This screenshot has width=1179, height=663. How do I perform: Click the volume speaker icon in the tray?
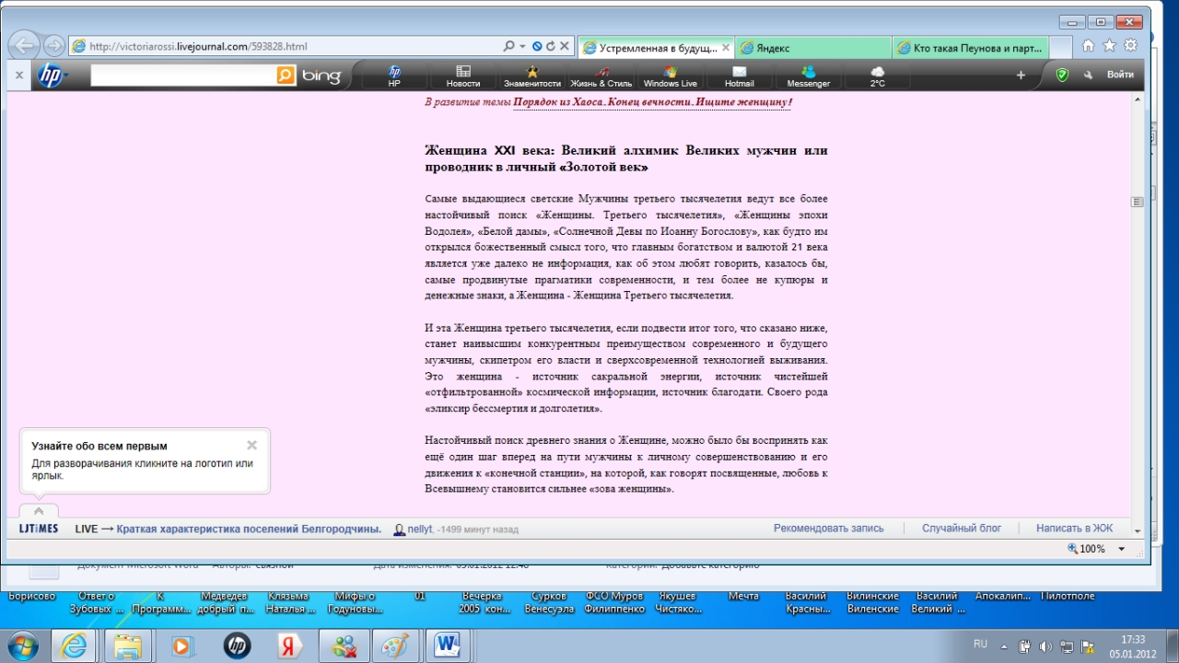[x=1045, y=646]
